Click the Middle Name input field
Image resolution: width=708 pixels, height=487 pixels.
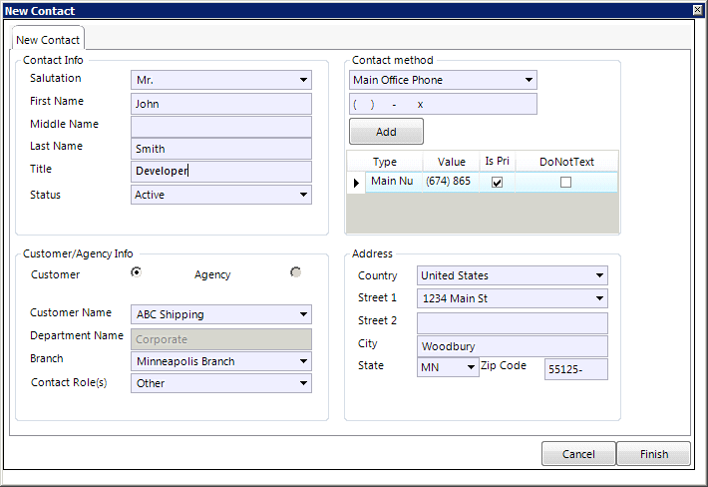[x=221, y=127]
